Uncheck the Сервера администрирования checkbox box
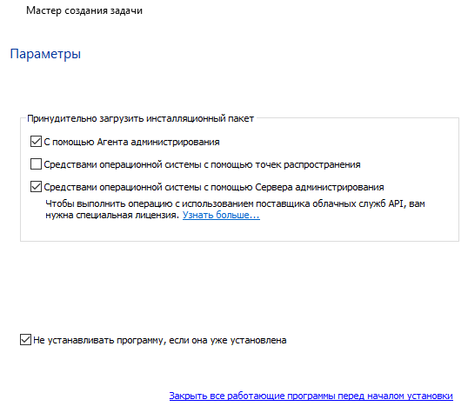Viewport: 468px width, 413px height. (x=36, y=187)
